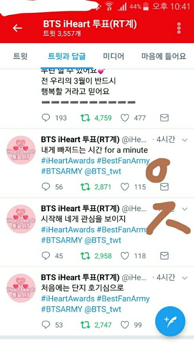Screen dimensions: 194x345
Task: Like the tweet with 477 likes
Action: (x=125, y=118)
